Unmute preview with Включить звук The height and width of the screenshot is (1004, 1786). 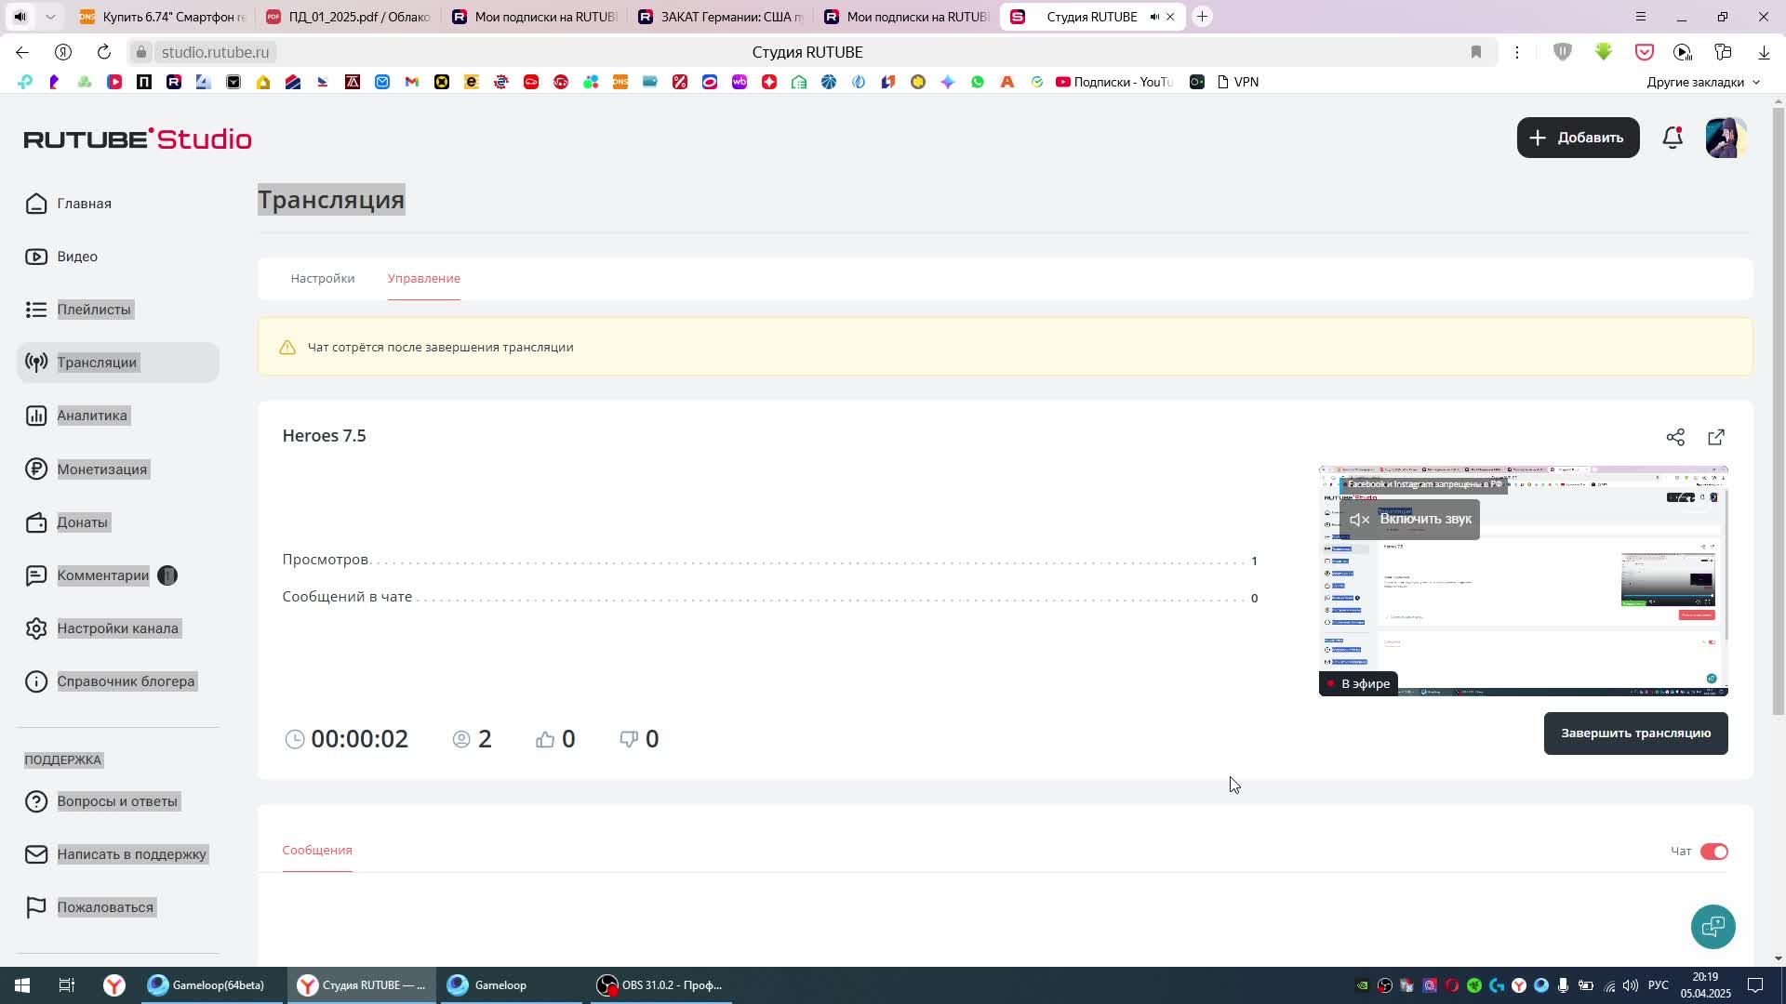(x=1410, y=520)
